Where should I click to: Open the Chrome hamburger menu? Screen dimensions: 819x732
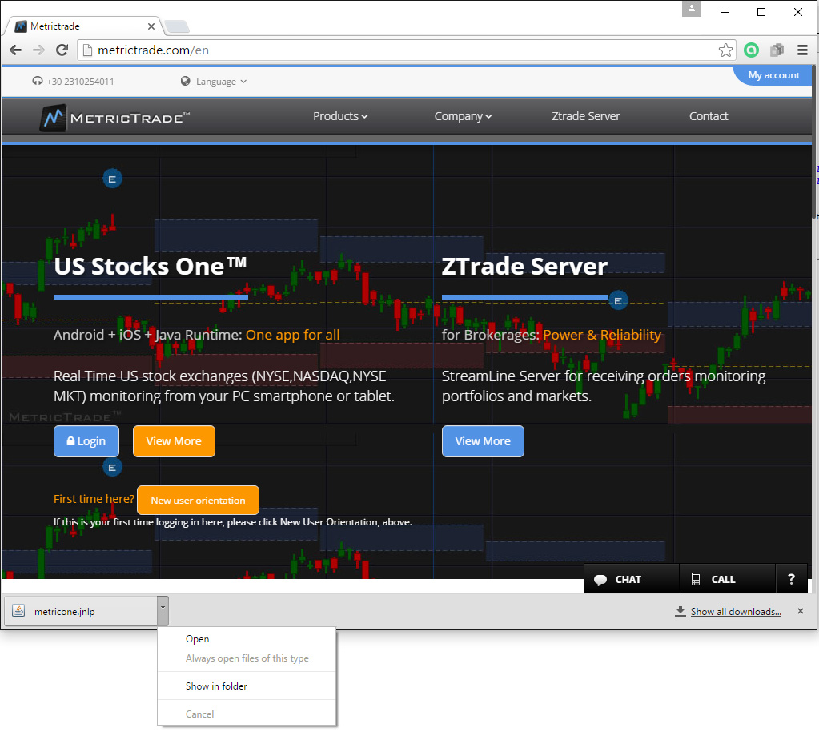click(x=802, y=50)
